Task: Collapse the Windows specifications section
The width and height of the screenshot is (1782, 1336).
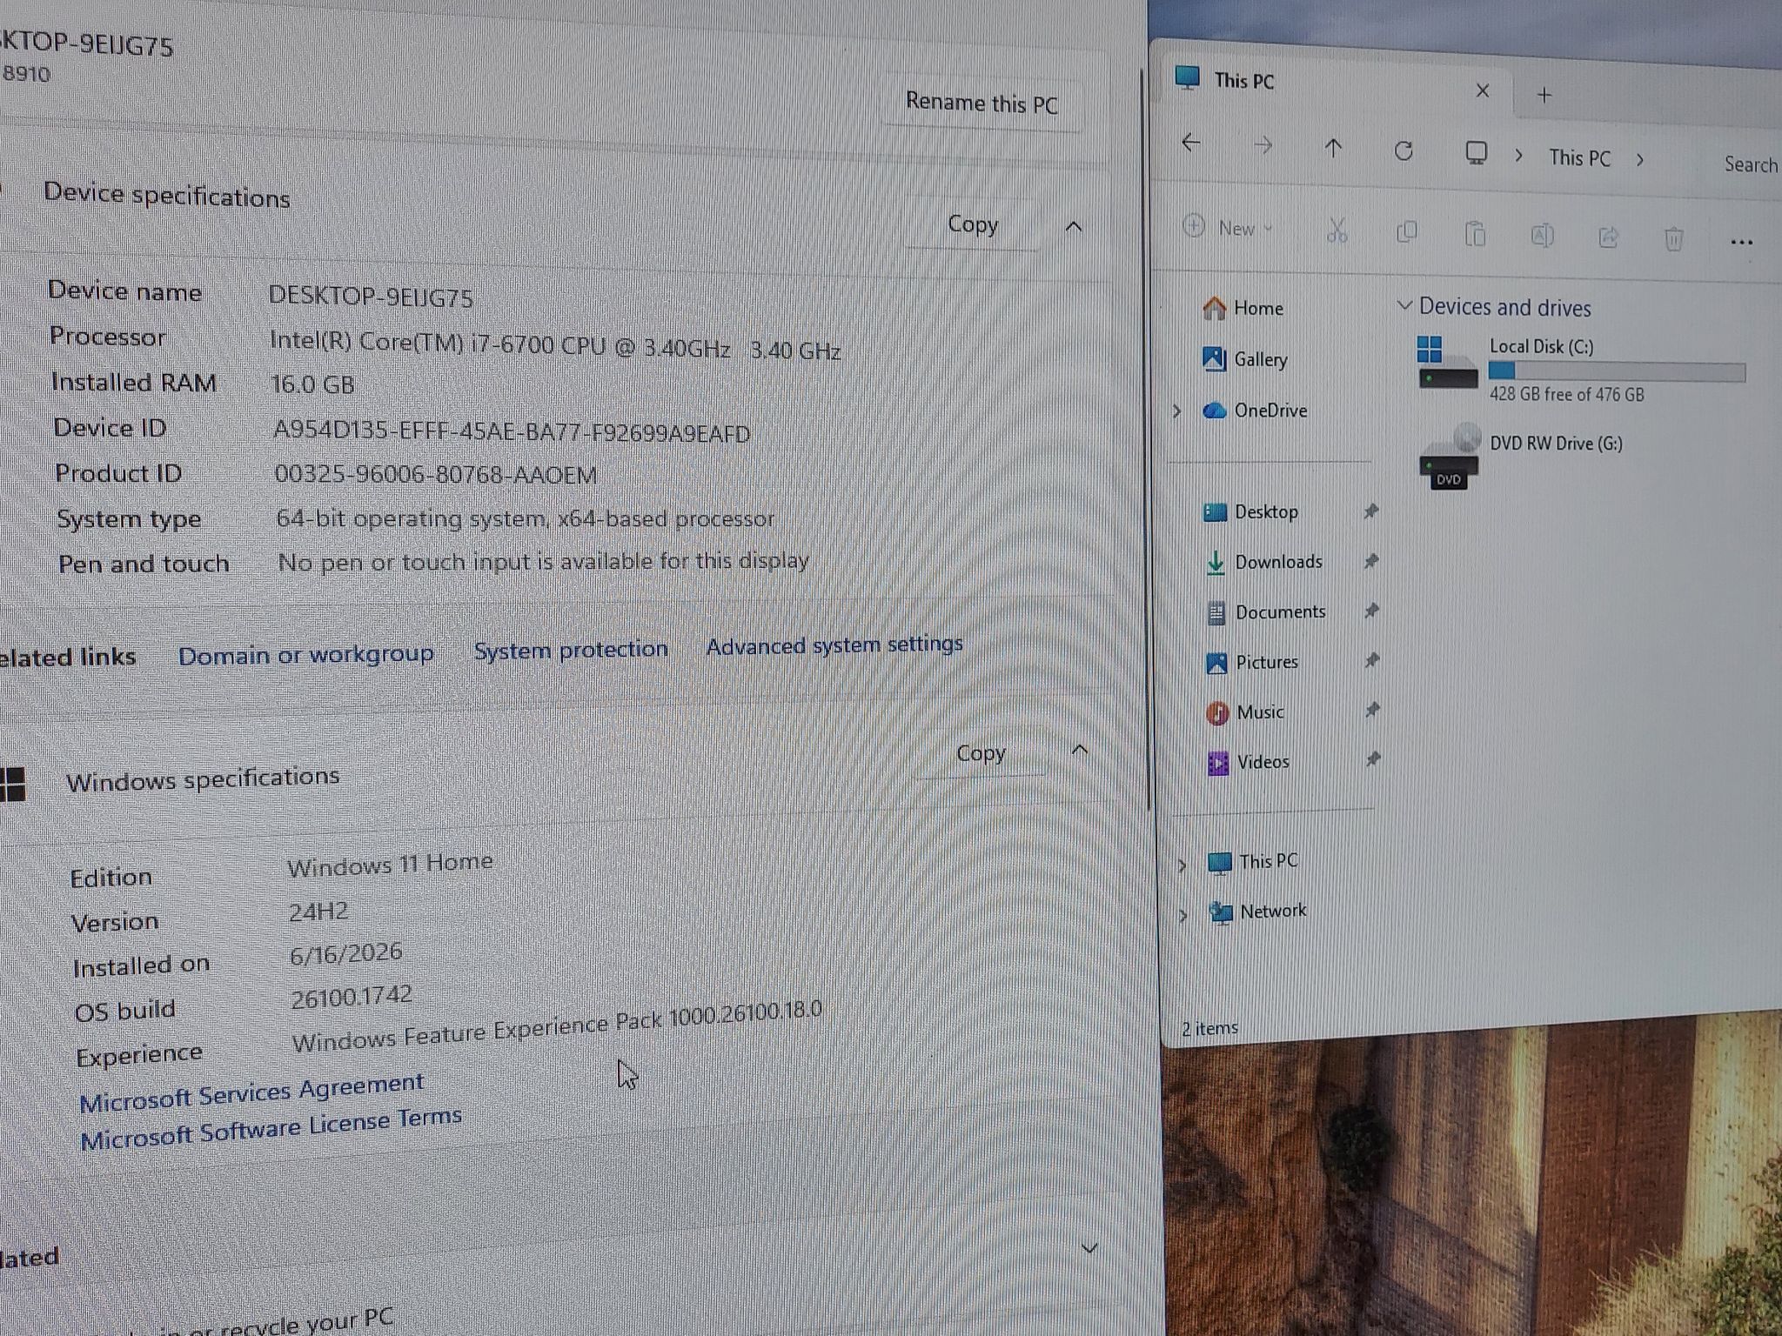Action: [x=1080, y=750]
